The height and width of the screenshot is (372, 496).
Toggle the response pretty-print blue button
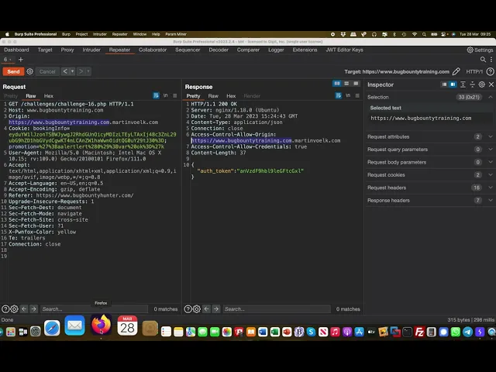pyautogui.click(x=338, y=95)
